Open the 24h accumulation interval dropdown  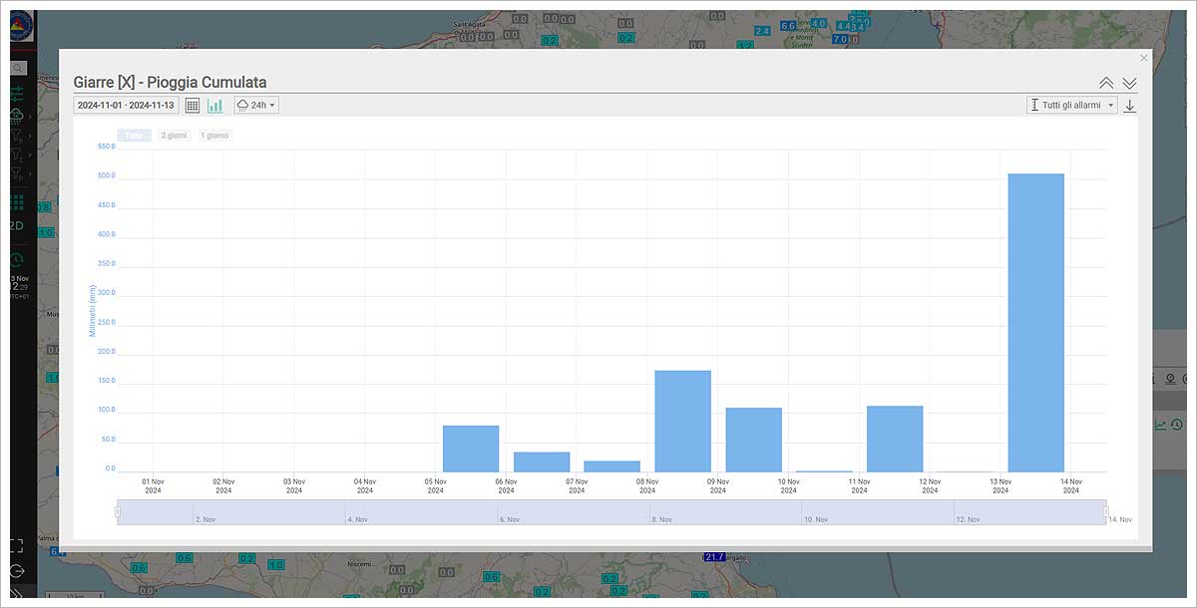256,105
